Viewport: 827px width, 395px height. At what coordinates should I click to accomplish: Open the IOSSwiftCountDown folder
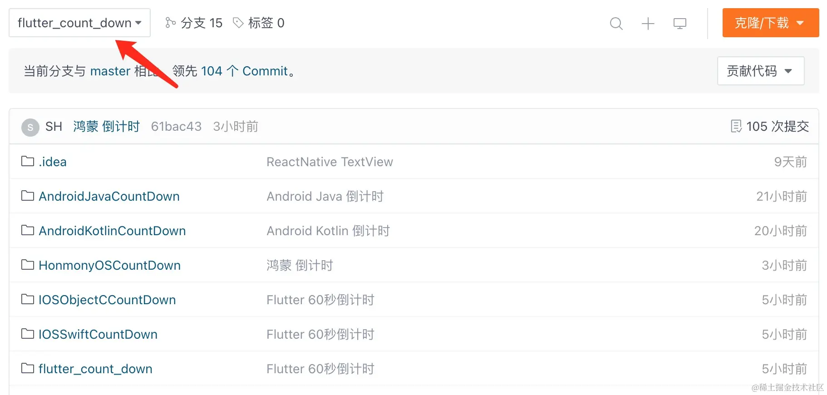(x=98, y=334)
